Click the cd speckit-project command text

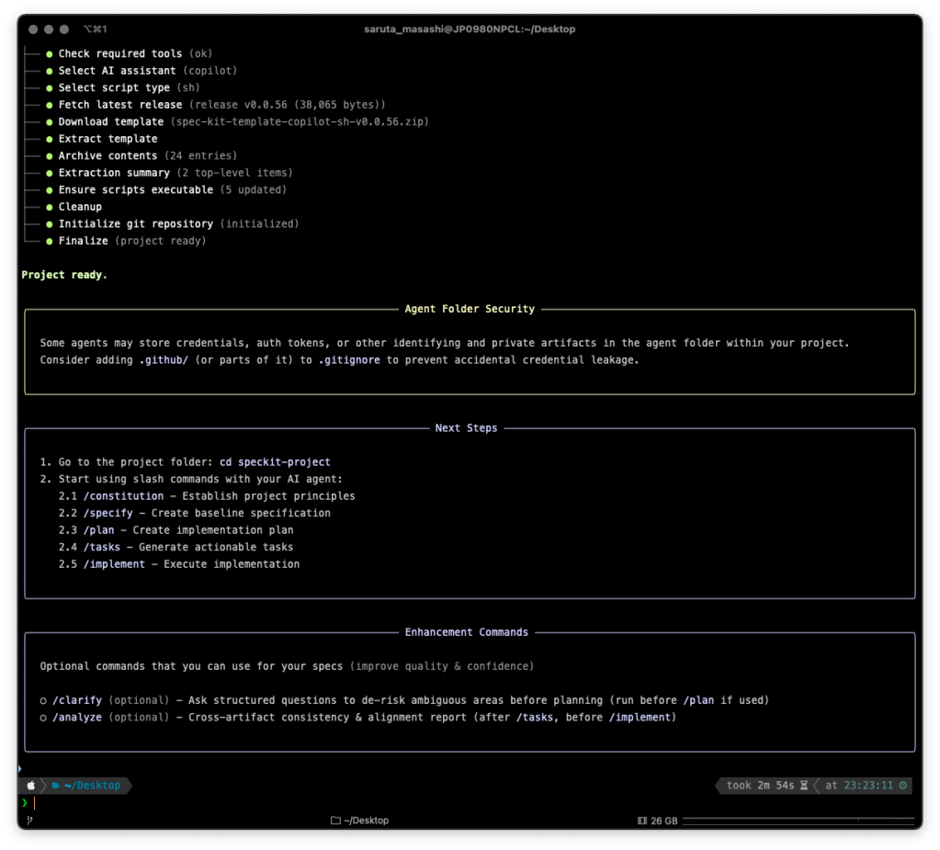(x=275, y=462)
